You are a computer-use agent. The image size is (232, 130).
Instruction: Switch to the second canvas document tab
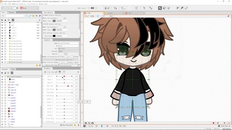[x=114, y=13]
